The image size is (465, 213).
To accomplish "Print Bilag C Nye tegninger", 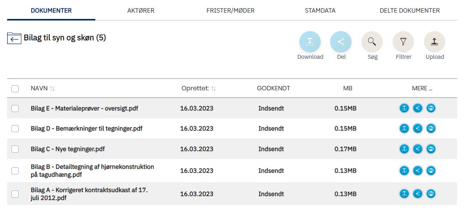I will tap(431, 149).
